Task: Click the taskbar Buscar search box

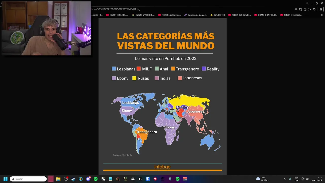Action: tap(28, 179)
